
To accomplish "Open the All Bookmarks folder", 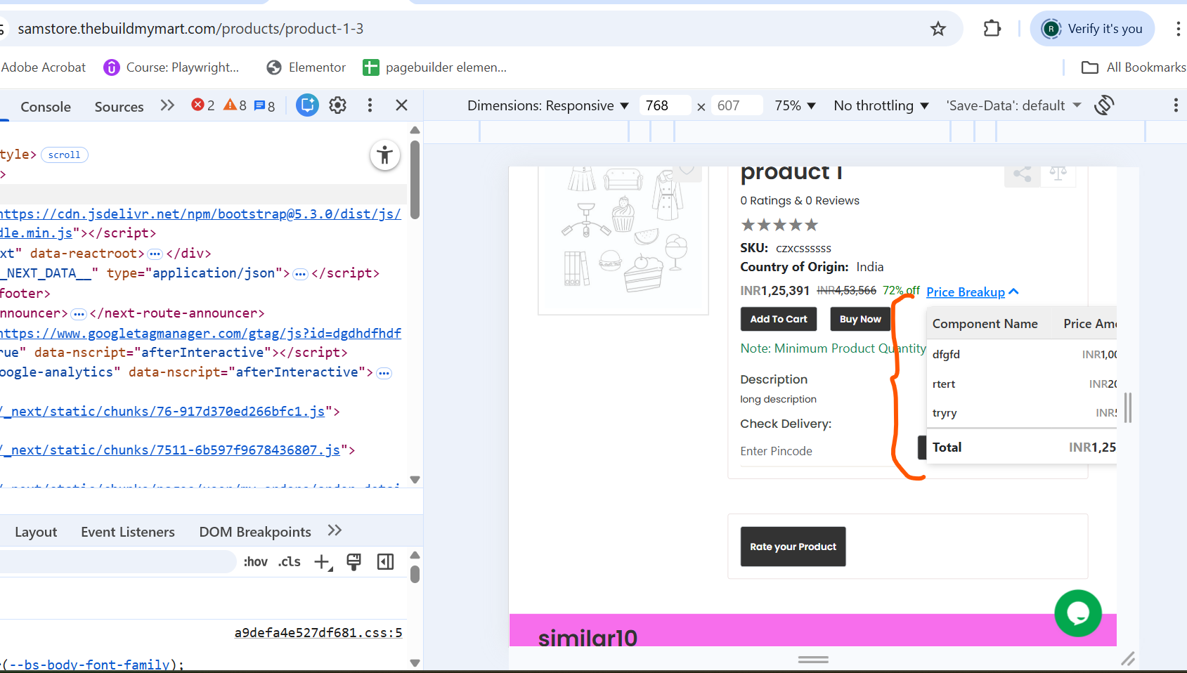I will point(1134,67).
